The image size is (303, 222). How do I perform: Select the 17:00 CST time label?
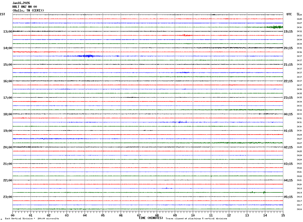click(x=8, y=98)
